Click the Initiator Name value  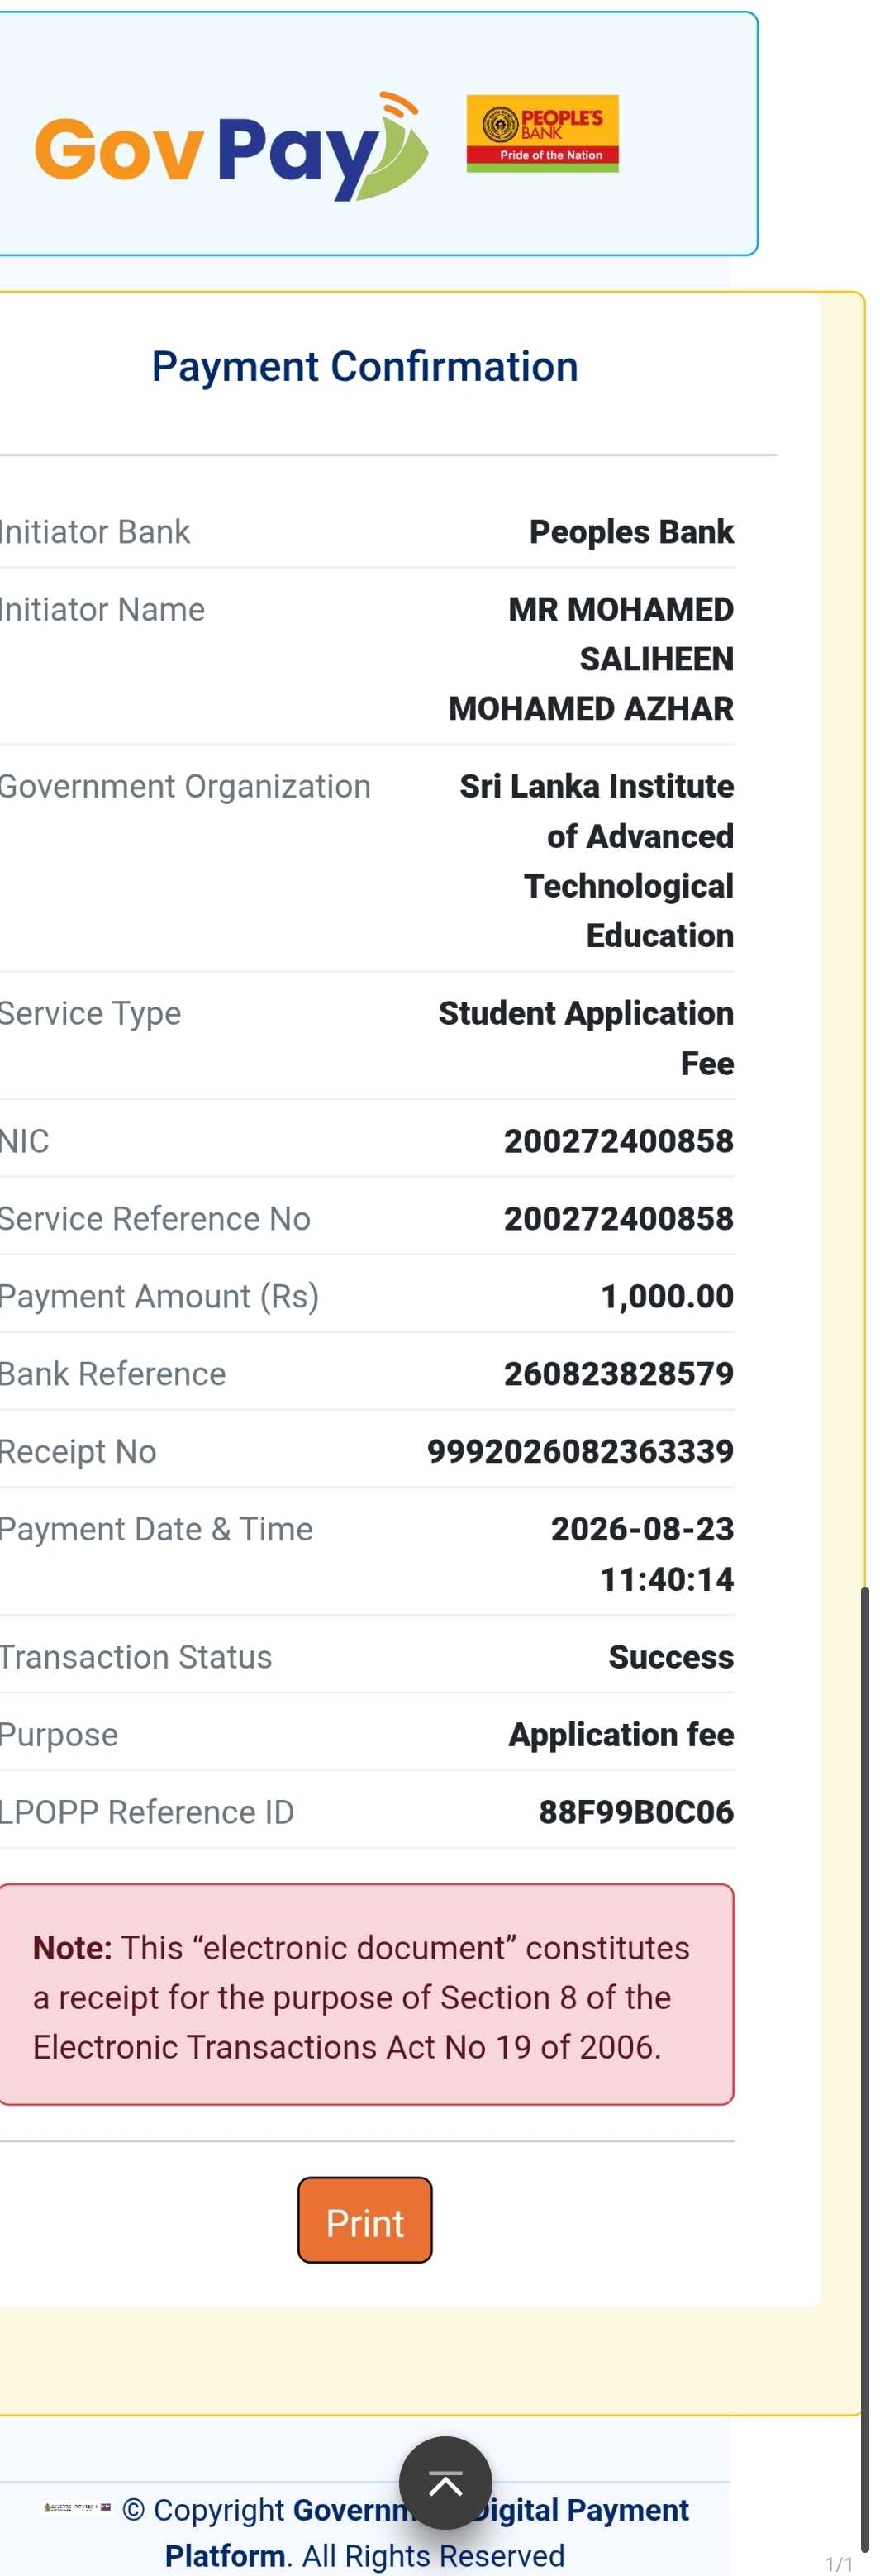pos(591,658)
